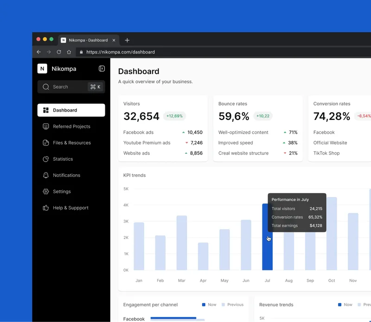
Task: Click the Youtube Premium ads row
Action: point(163,143)
